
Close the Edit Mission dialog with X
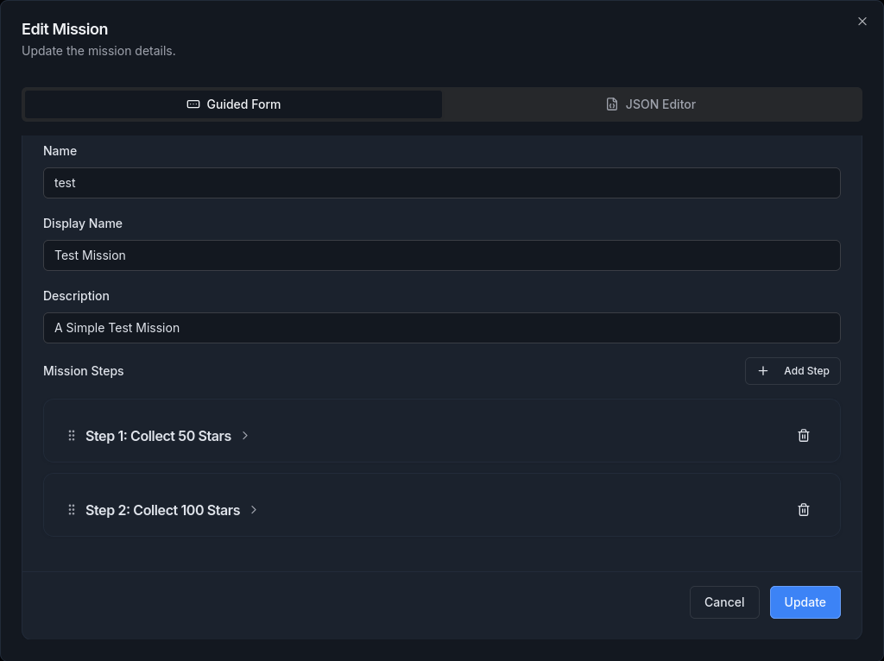point(862,22)
